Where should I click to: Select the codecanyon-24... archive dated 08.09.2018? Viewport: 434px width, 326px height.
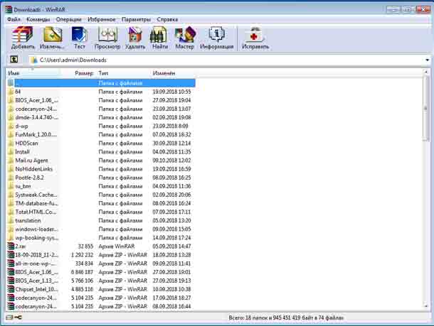[x=101, y=306]
